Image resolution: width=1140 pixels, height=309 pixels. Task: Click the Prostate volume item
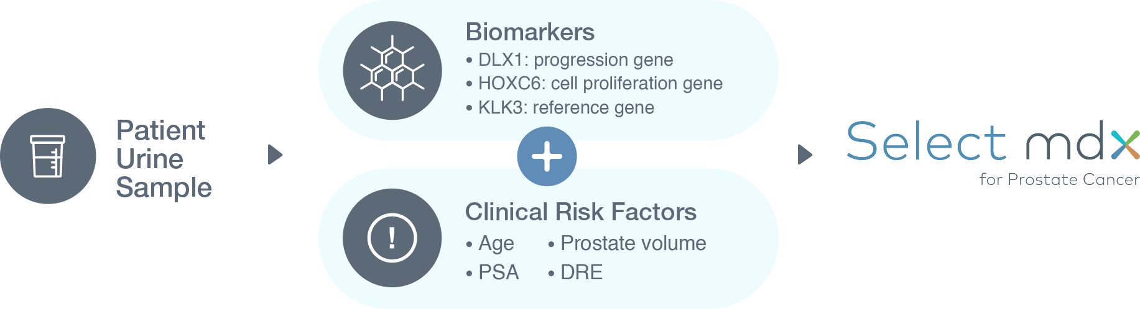pos(627,243)
